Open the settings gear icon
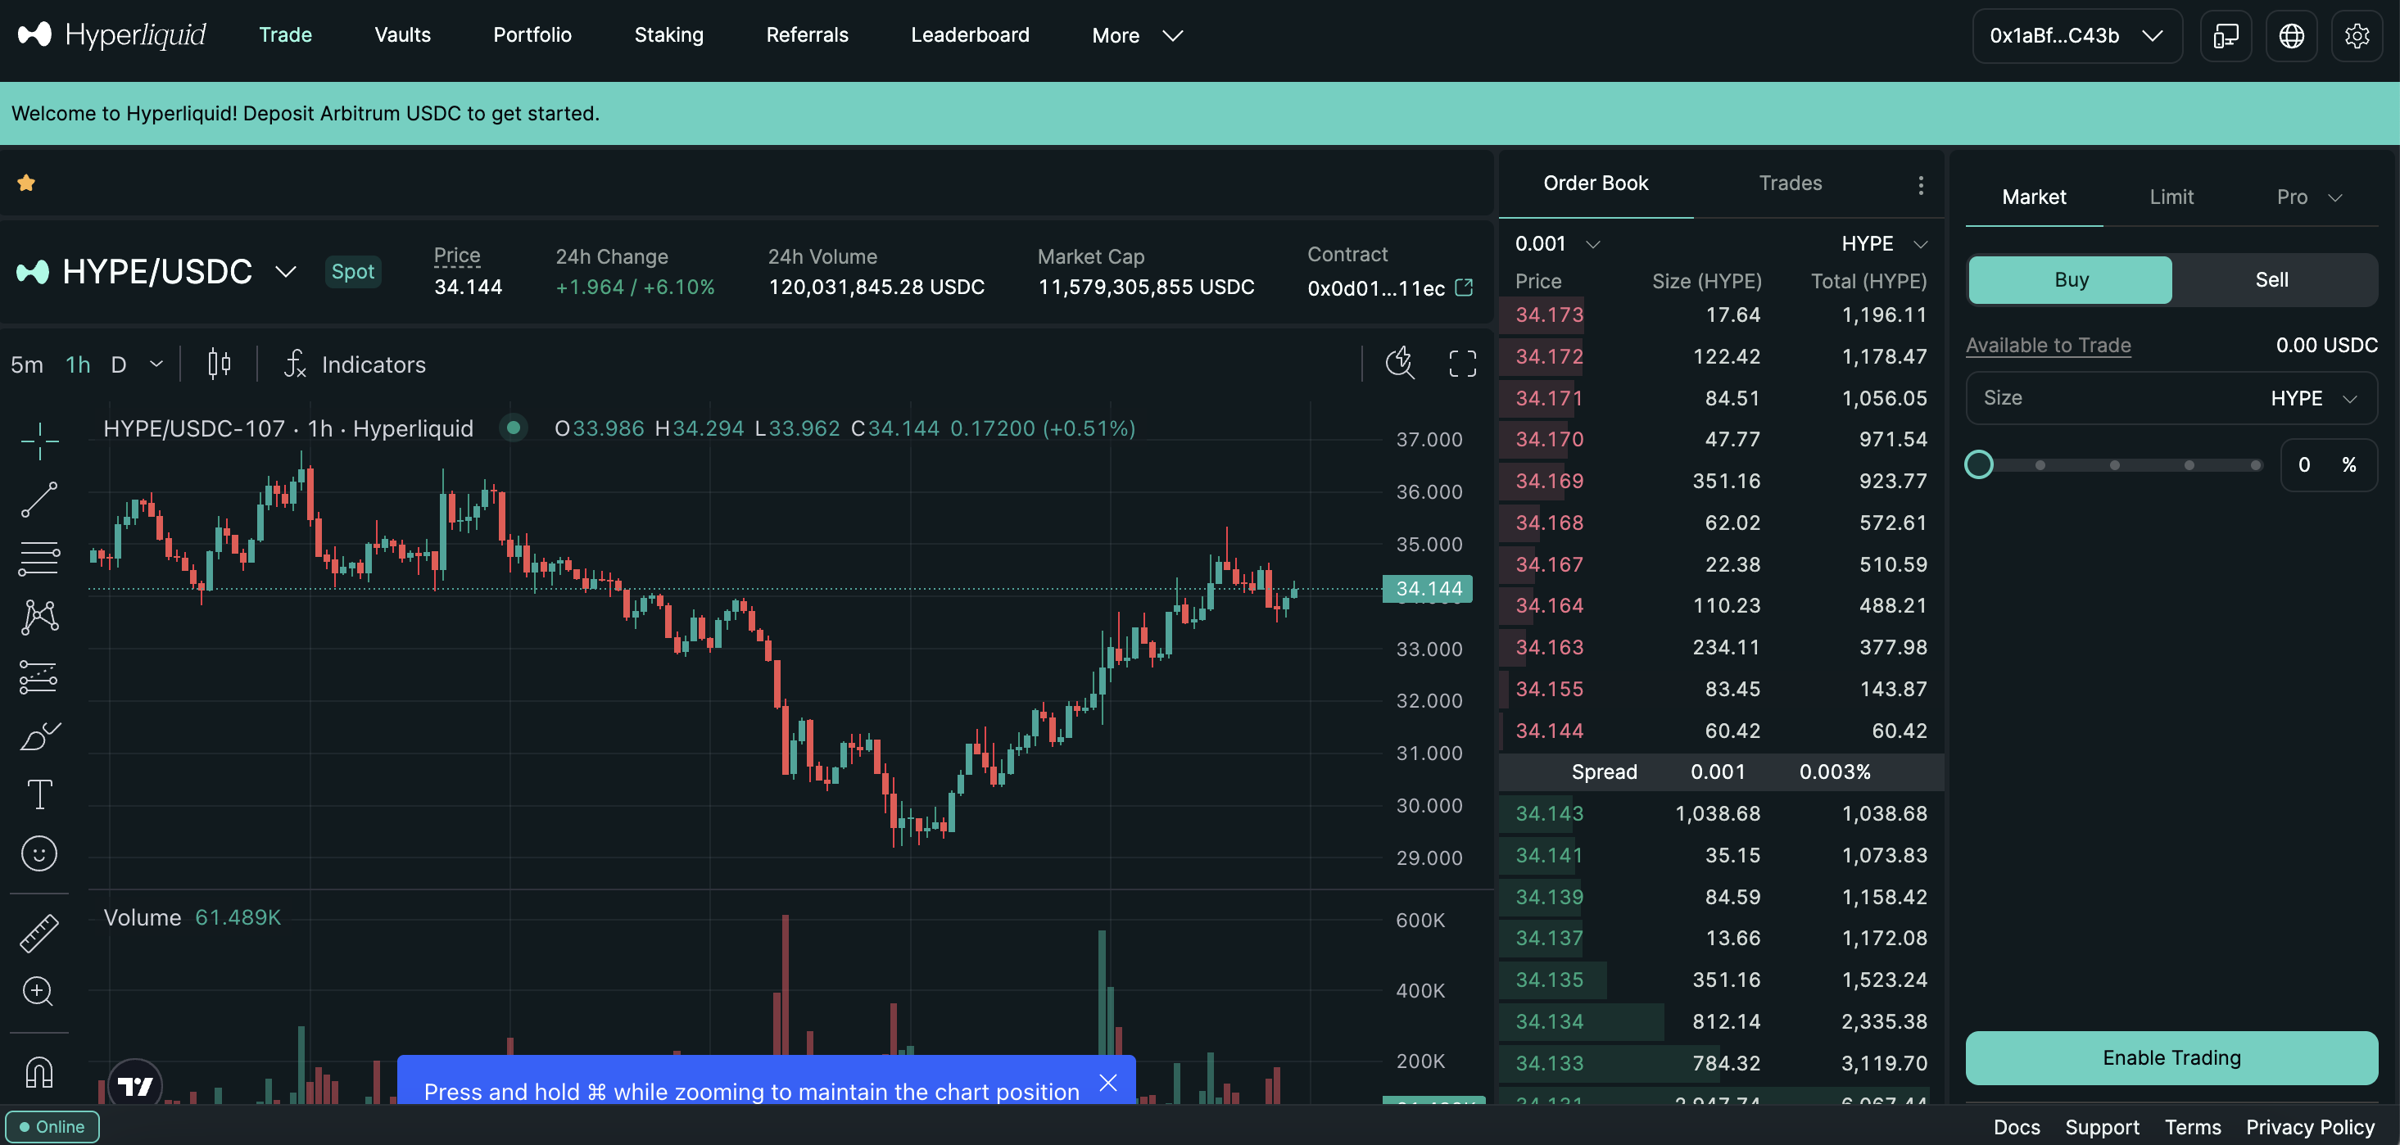The width and height of the screenshot is (2400, 1145). [x=2357, y=35]
